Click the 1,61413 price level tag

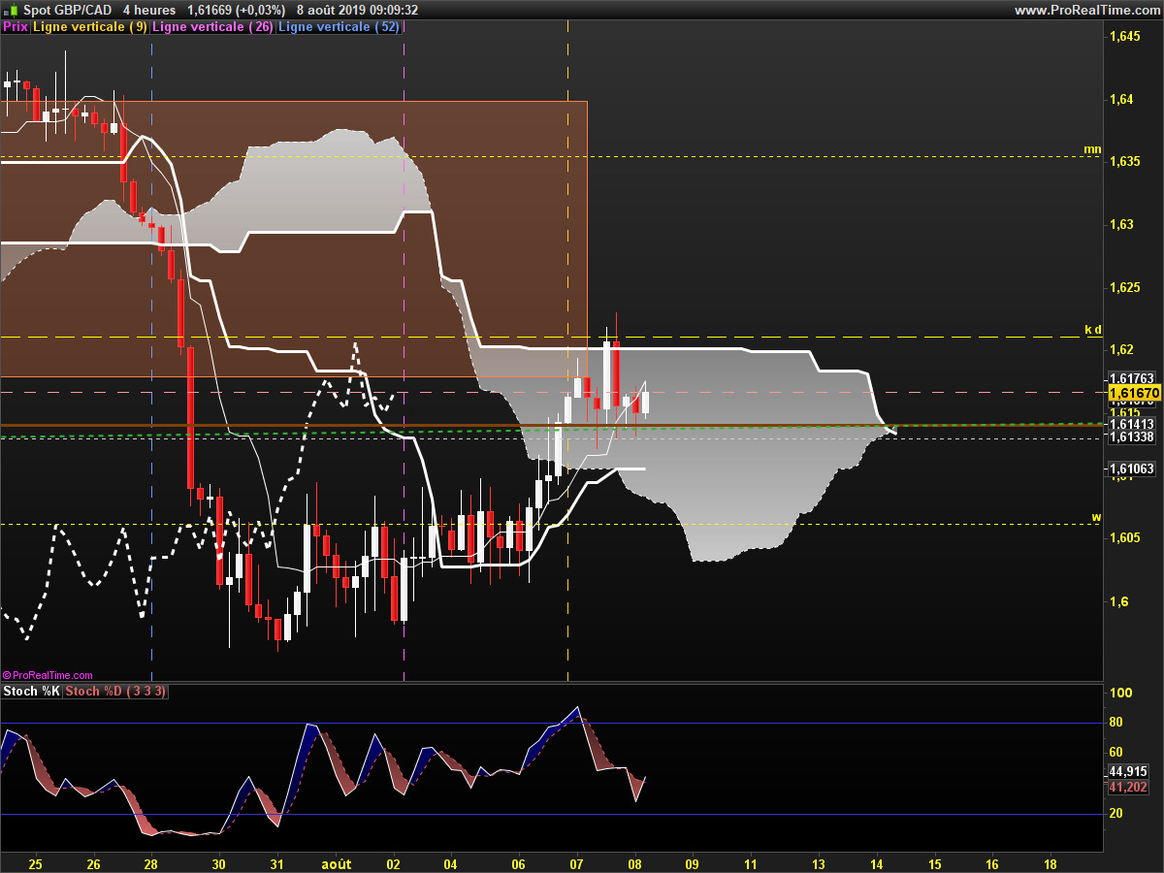pos(1131,424)
